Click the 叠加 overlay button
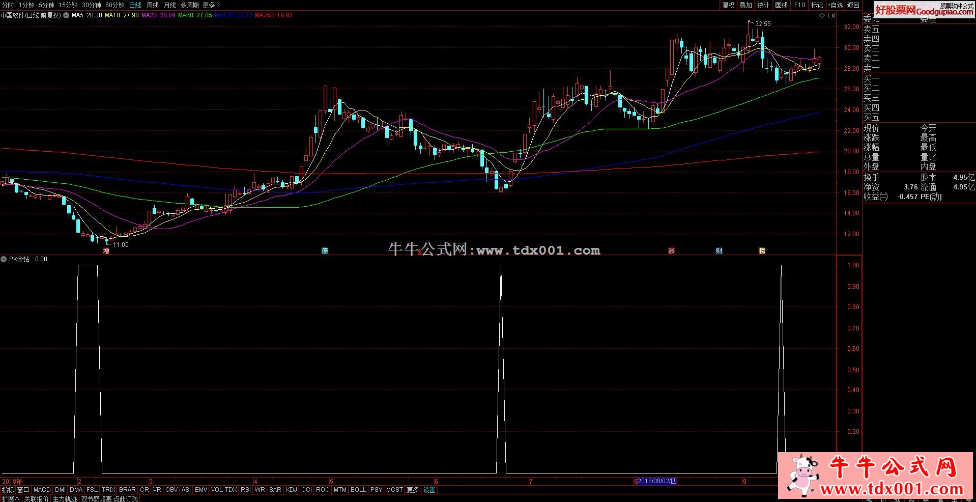 tap(746, 5)
